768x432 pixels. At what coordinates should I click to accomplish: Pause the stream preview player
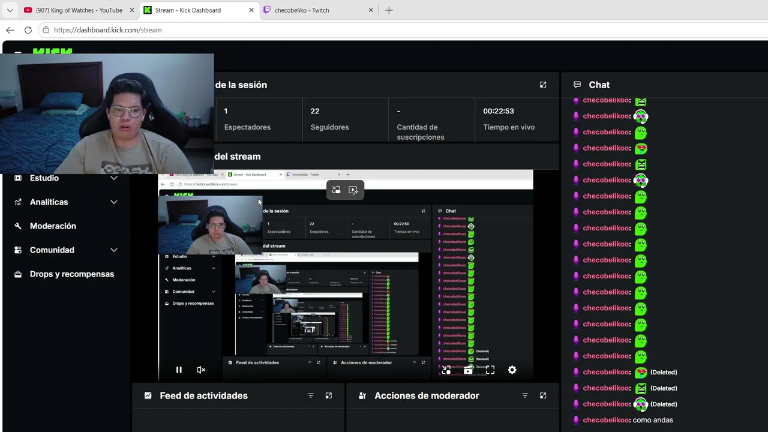pos(179,370)
